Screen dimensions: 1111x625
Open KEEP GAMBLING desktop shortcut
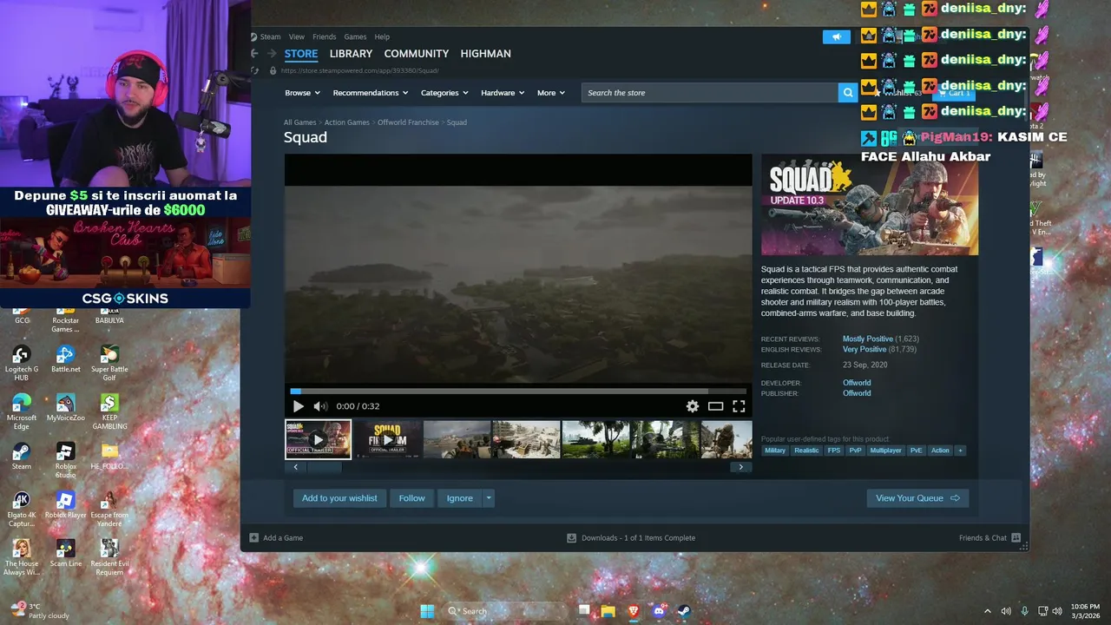pyautogui.click(x=109, y=411)
